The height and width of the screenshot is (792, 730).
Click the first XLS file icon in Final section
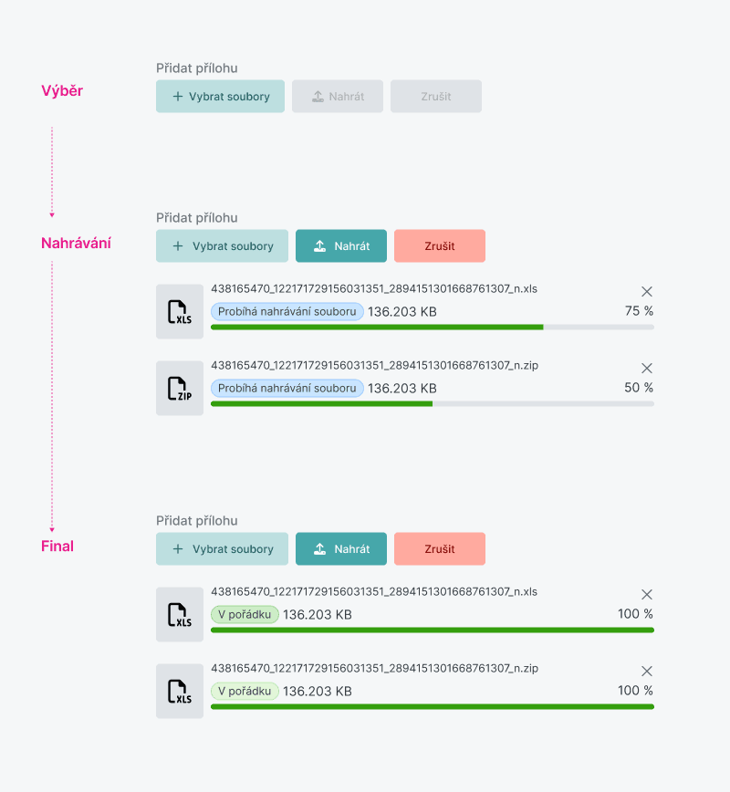pos(180,615)
